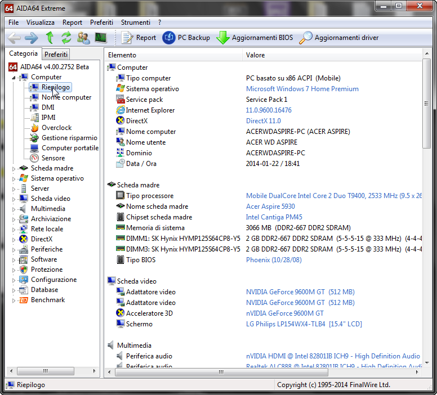The height and width of the screenshot is (395, 437).
Task: Click Aggiornamenti BIOS toolbar button
Action: click(255, 38)
